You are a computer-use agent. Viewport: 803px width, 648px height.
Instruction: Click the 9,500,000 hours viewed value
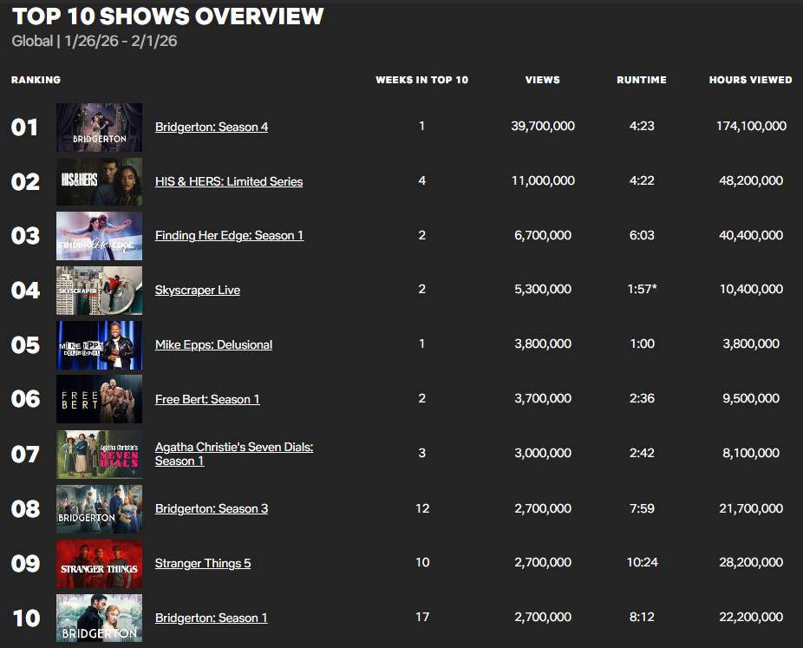[x=751, y=398]
